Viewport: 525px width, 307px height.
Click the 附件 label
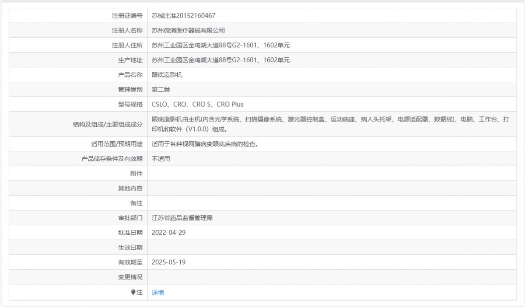click(136, 174)
